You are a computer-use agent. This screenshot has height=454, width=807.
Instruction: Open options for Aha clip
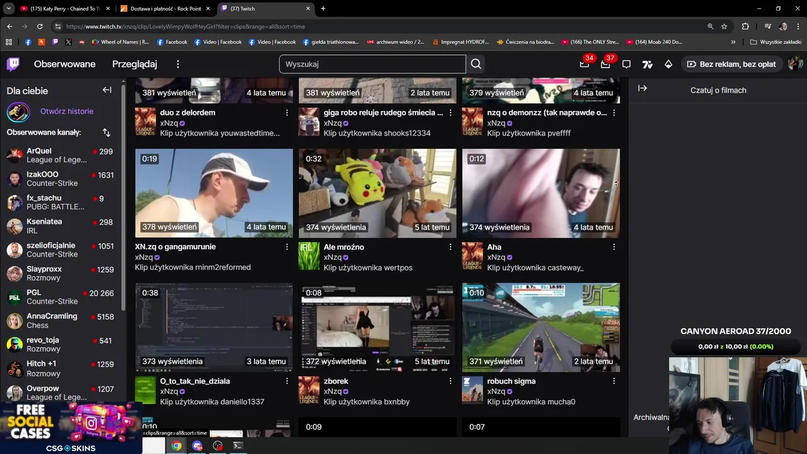point(614,247)
